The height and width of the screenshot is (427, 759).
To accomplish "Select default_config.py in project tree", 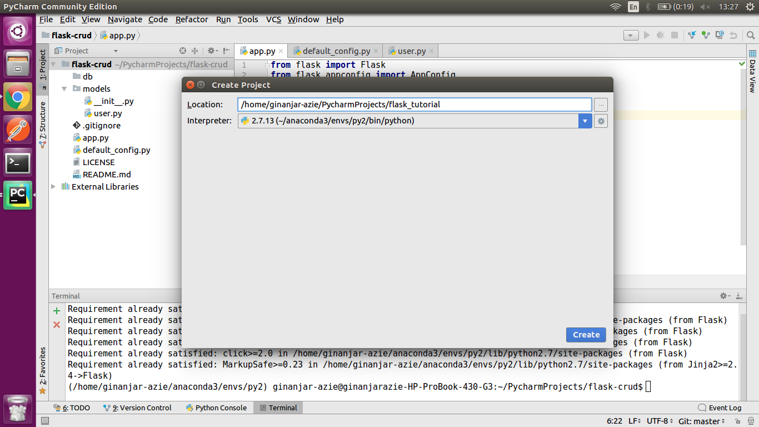I will (x=116, y=150).
